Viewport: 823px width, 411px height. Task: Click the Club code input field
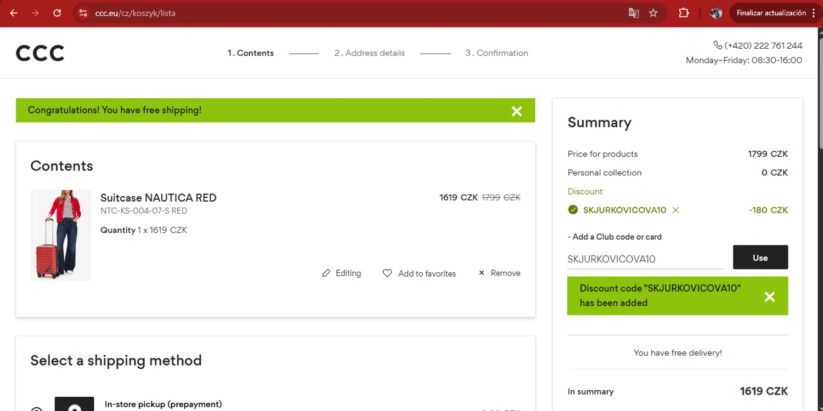click(x=645, y=259)
